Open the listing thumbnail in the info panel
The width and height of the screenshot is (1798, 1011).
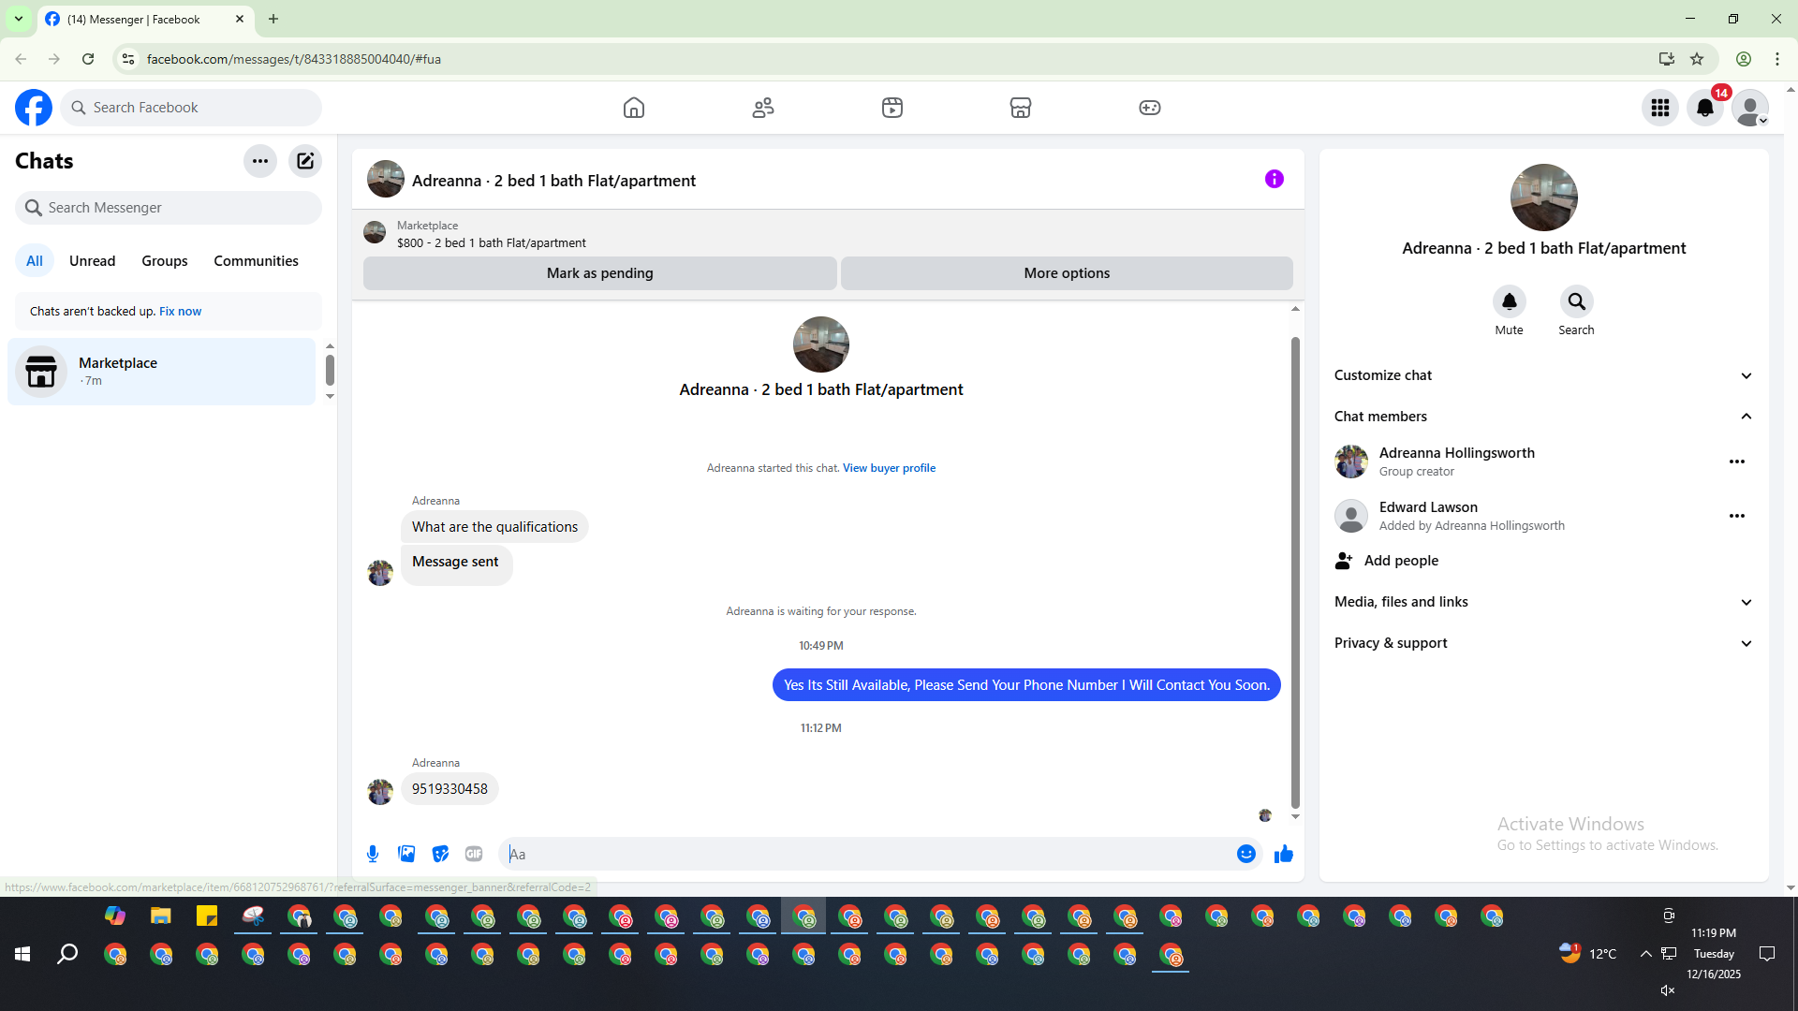click(x=1544, y=198)
